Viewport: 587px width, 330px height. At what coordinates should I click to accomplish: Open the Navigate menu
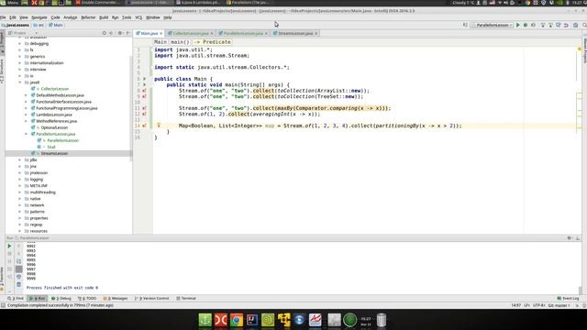click(39, 17)
